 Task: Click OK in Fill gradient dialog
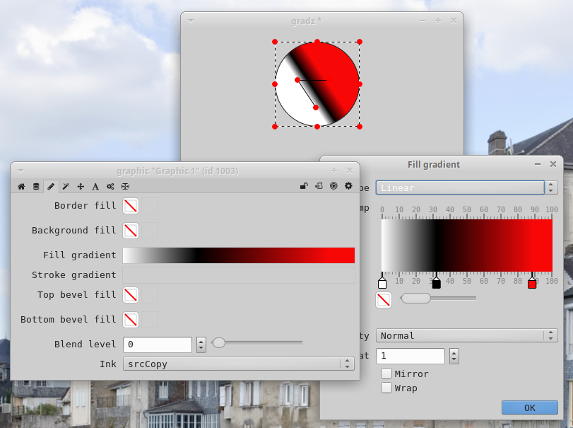pos(529,407)
